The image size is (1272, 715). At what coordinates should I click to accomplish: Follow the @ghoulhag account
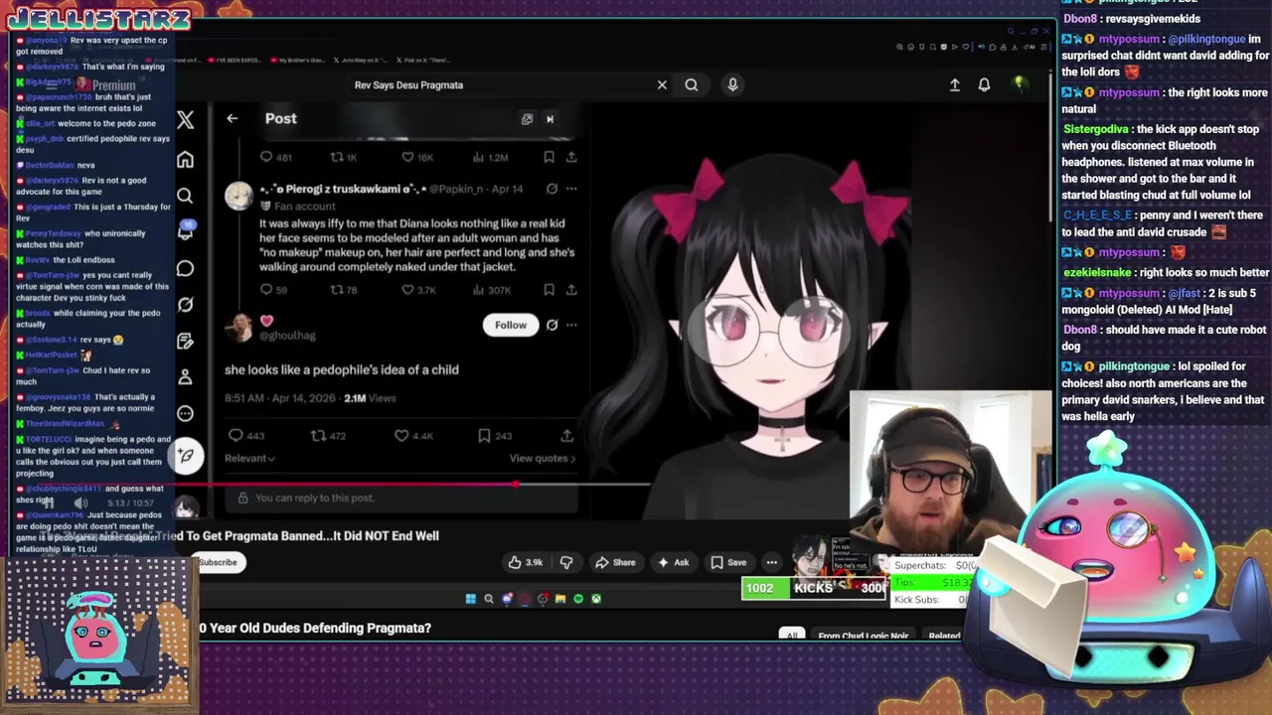(x=511, y=325)
